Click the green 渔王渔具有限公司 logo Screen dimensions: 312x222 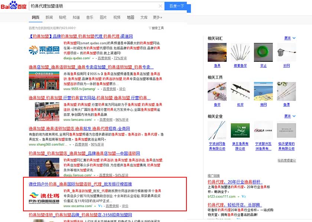point(240,130)
